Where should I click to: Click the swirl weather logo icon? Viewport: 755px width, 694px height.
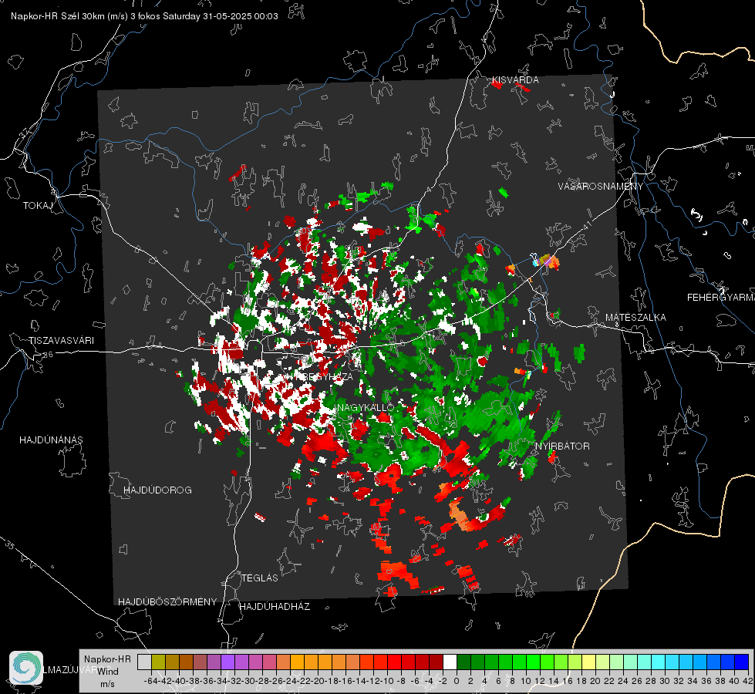(26, 668)
